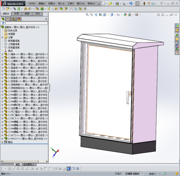Open the ConfigurationManager panel tab
The width and height of the screenshot is (180, 176).
[x=13, y=19]
